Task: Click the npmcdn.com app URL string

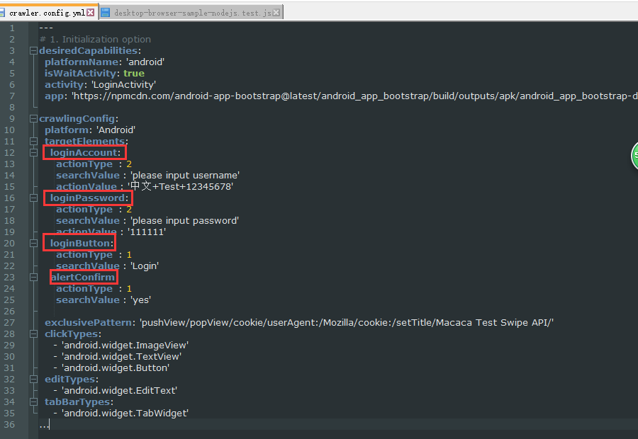Action: coord(354,96)
